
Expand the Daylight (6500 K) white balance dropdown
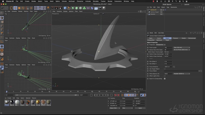coord(181,74)
